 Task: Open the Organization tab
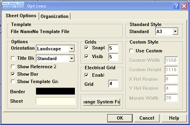[55, 16]
